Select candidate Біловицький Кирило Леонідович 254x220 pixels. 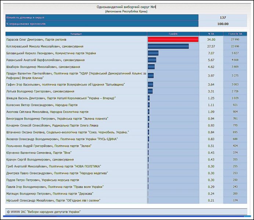(x=51, y=53)
